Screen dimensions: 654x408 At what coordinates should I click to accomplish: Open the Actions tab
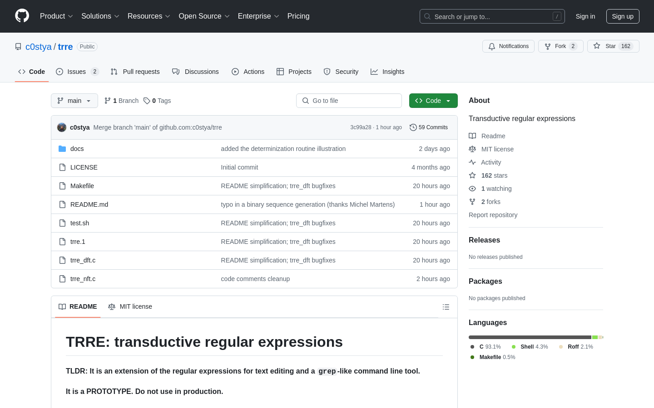[248, 72]
